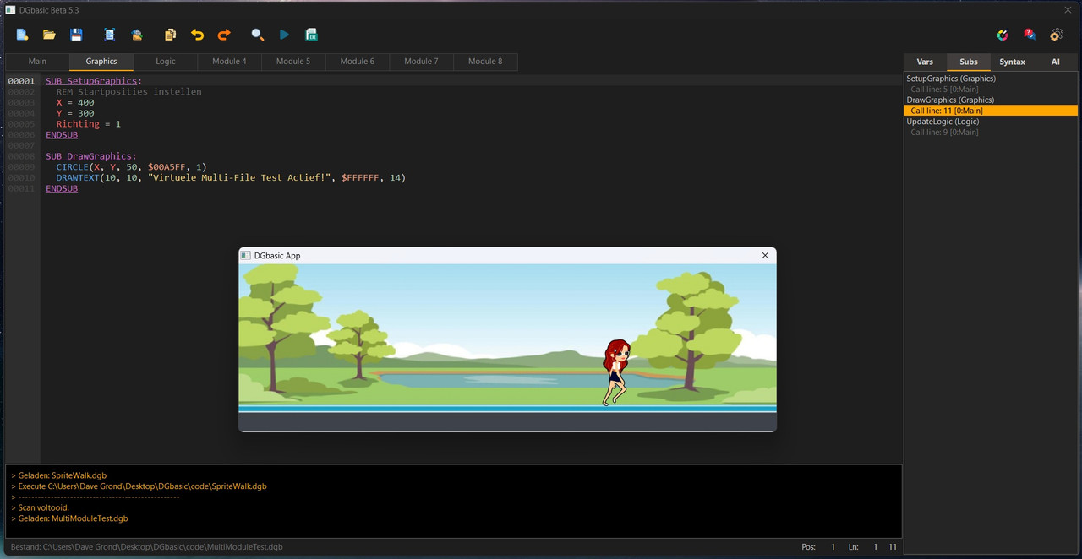Click the ENDSUB on line 11
Image resolution: width=1082 pixels, height=559 pixels.
(62, 188)
